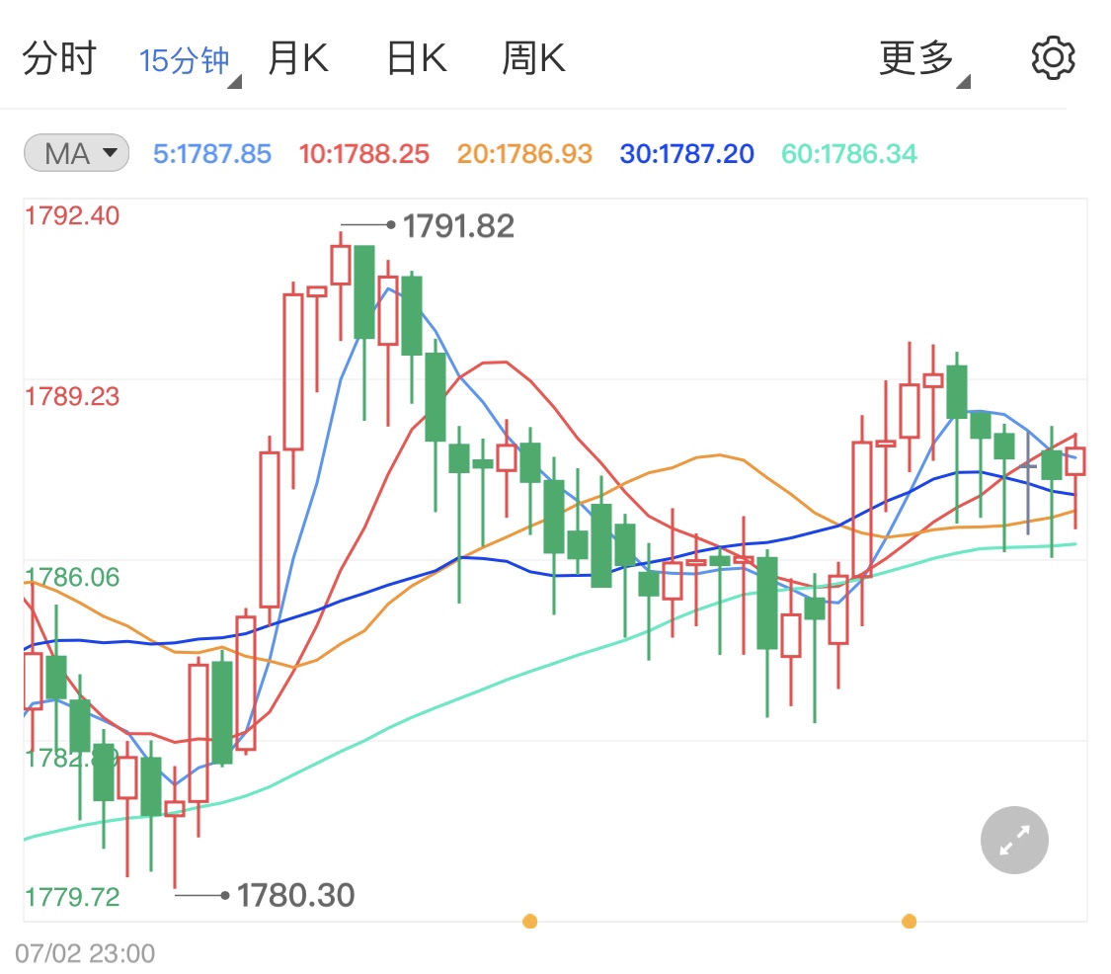The height and width of the screenshot is (974, 1111).
Task: Switch to the 周K tab
Action: (x=533, y=58)
